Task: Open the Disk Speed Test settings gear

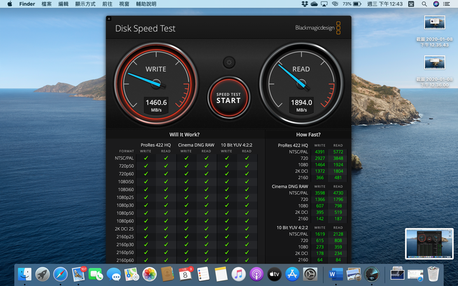Action: coord(229,62)
